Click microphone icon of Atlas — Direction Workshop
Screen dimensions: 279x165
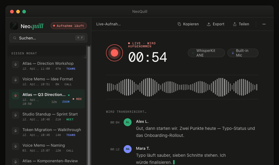pos(16,64)
